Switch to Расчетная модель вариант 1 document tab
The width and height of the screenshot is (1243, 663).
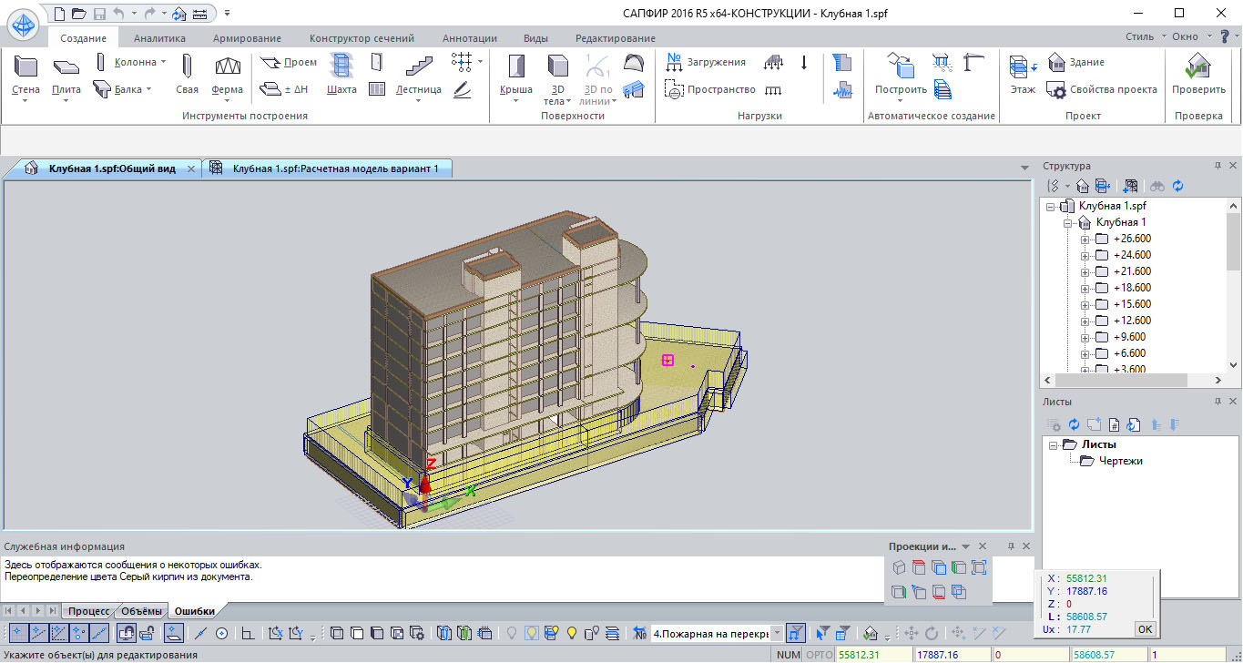pyautogui.click(x=326, y=168)
